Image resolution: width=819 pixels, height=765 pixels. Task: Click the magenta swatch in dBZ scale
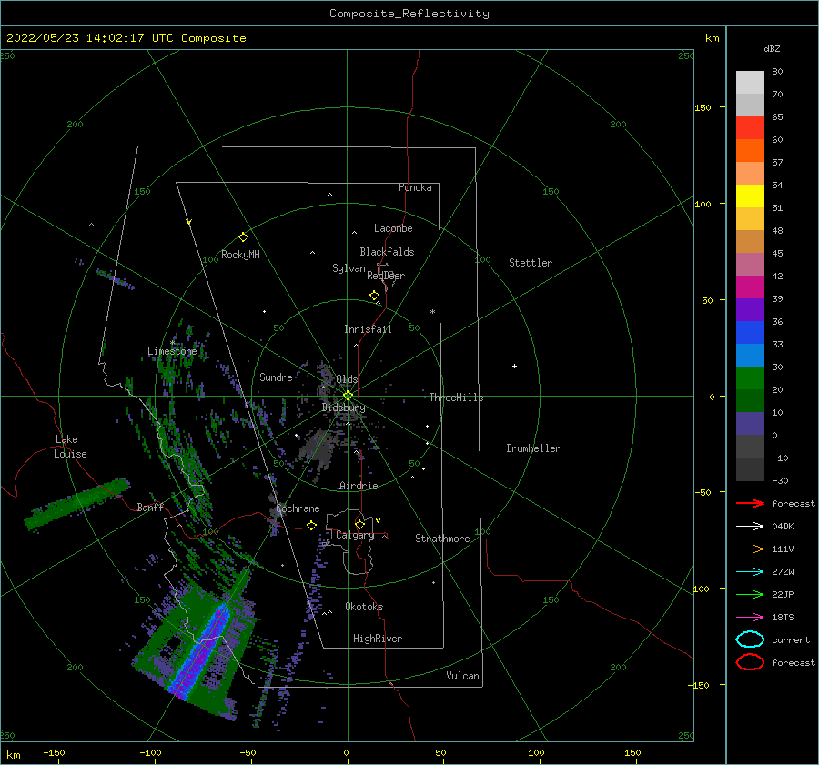pyautogui.click(x=750, y=287)
